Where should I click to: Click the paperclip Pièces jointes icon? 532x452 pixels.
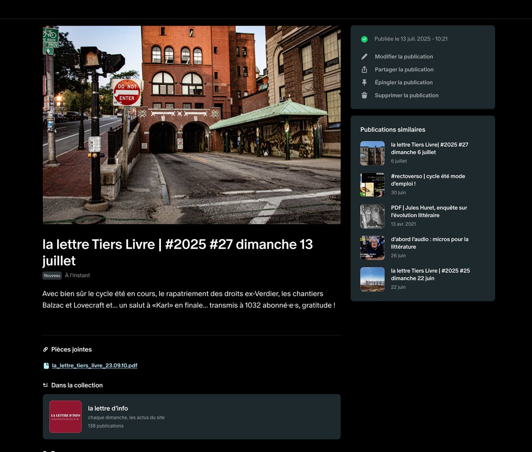click(x=45, y=350)
